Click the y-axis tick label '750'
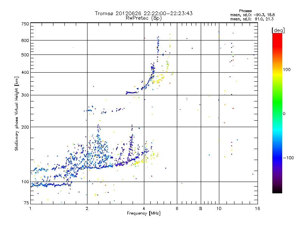 click(x=25, y=24)
